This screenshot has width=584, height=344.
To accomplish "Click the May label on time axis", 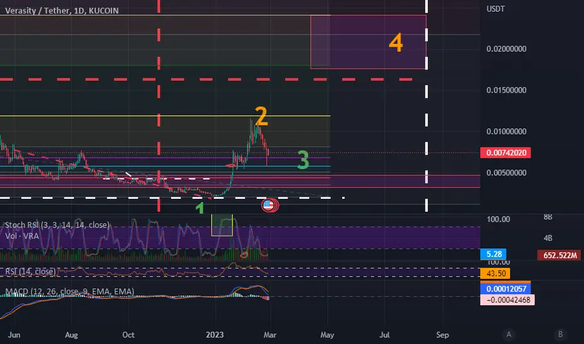I will (x=327, y=335).
